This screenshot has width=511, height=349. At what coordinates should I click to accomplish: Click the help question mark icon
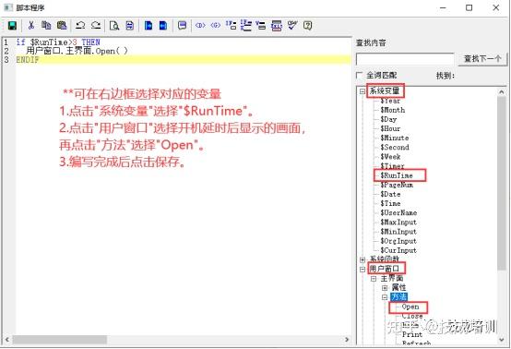[307, 25]
